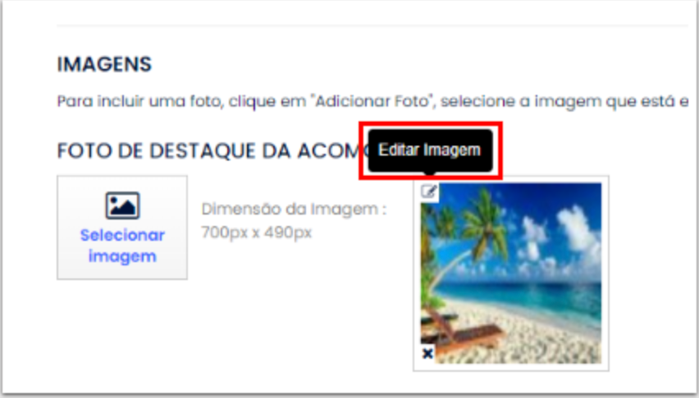Viewport: 699px width, 398px height.
Task: Select the beach photo thumbnail
Action: 511,273
